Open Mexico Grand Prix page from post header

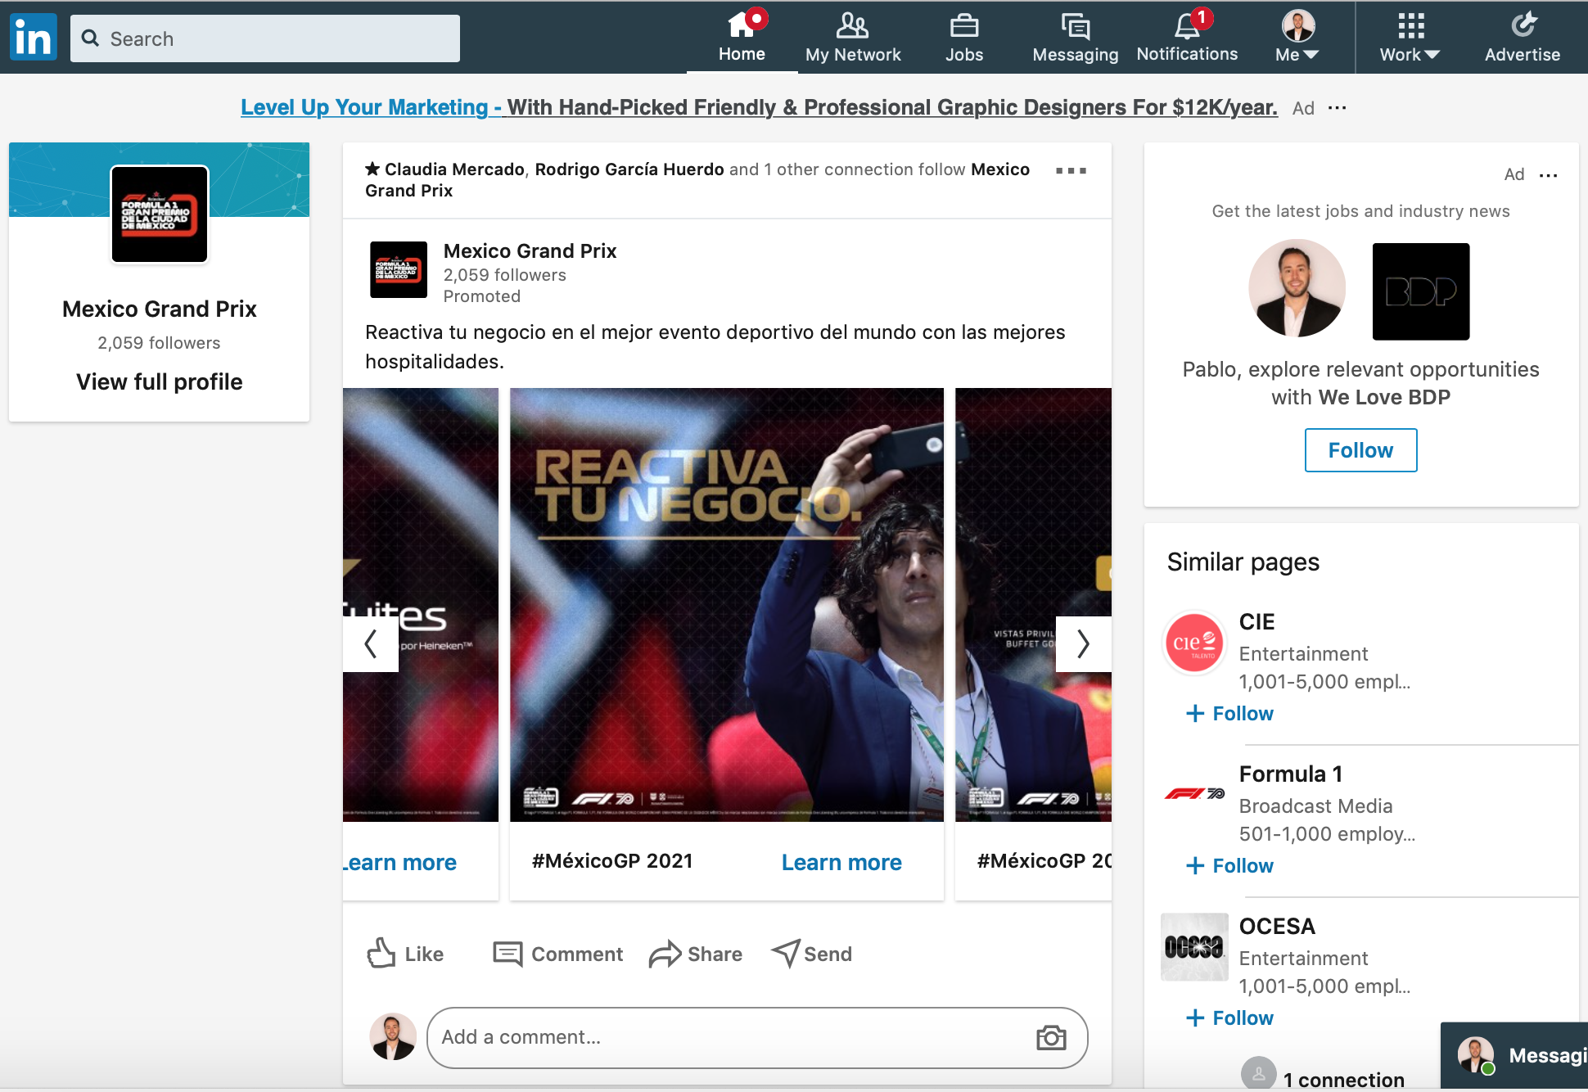[x=530, y=251]
